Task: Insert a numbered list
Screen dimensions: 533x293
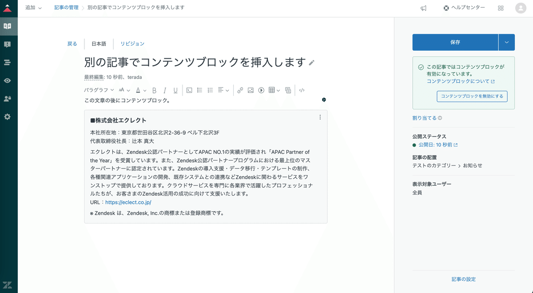Action: pos(211,90)
